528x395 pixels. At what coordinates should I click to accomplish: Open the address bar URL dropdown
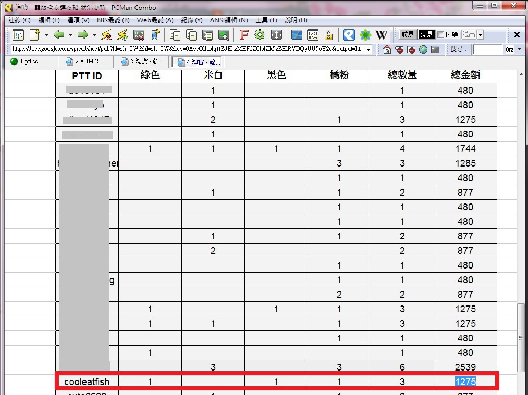click(369, 49)
